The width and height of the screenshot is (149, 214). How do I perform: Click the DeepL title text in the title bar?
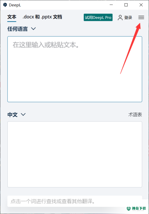15,5
